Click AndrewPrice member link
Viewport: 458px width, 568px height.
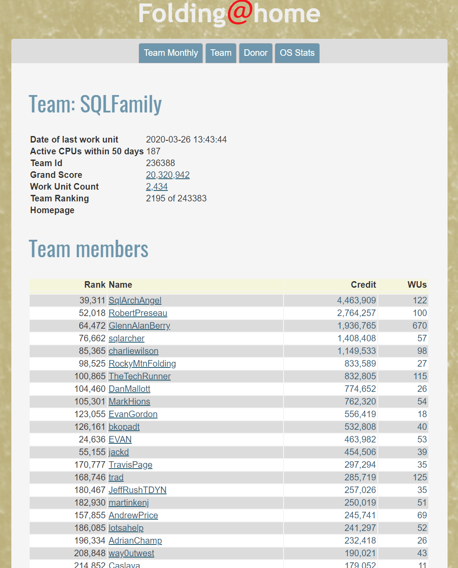click(133, 515)
